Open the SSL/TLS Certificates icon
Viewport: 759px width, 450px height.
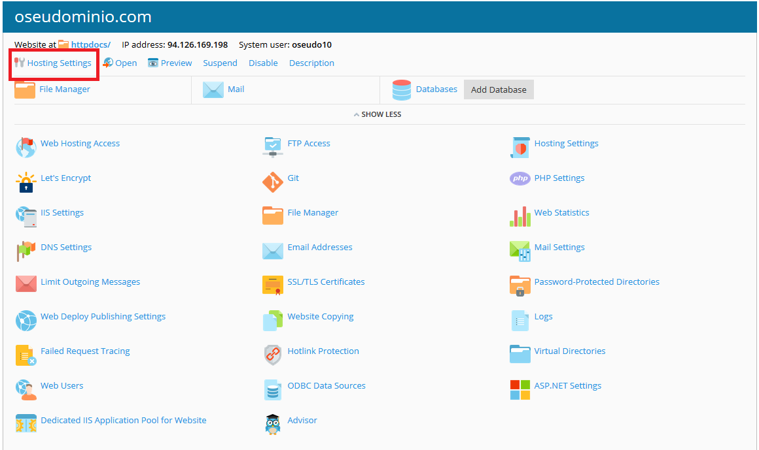click(272, 286)
